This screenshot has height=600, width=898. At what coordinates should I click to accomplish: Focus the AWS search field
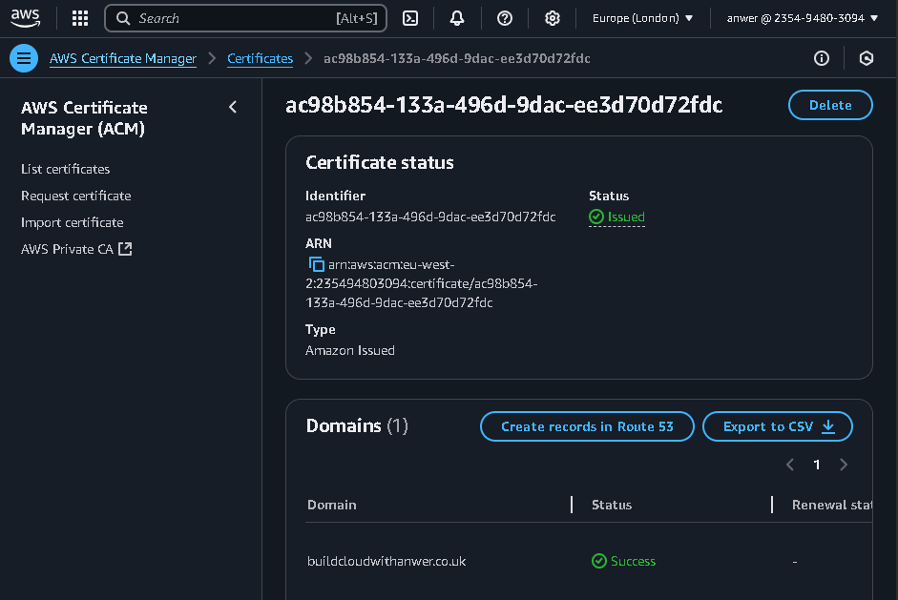(x=245, y=18)
